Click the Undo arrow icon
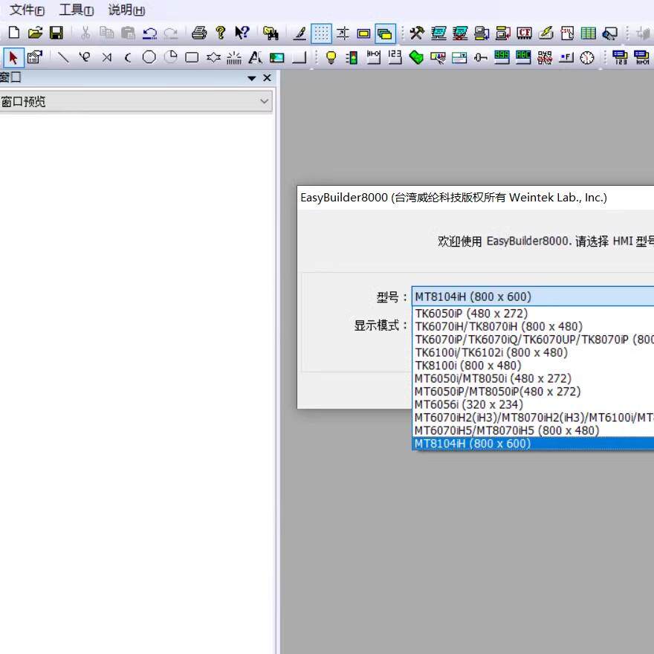Viewport: 654px width, 654px height. (149, 33)
